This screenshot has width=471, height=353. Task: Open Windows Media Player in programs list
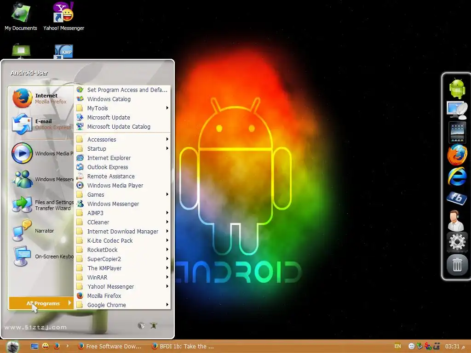122,186
